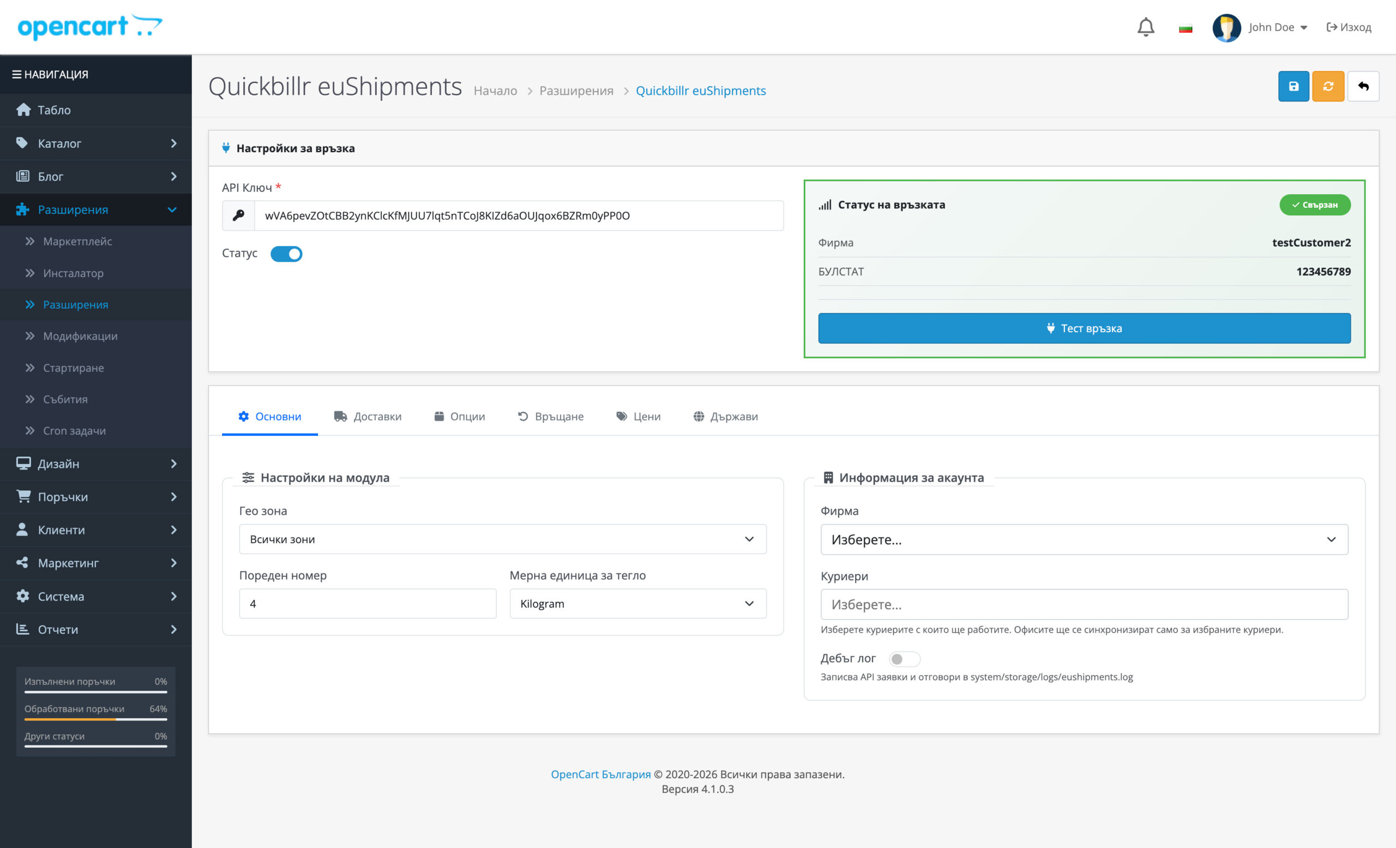Toggle the Статус switch off
This screenshot has height=848, width=1396.
(x=286, y=254)
